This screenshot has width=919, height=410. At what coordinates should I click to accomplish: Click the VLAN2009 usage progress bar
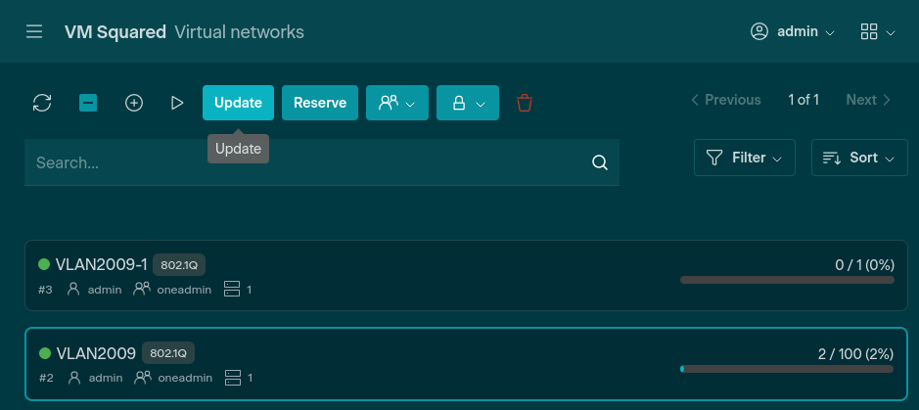(x=787, y=369)
